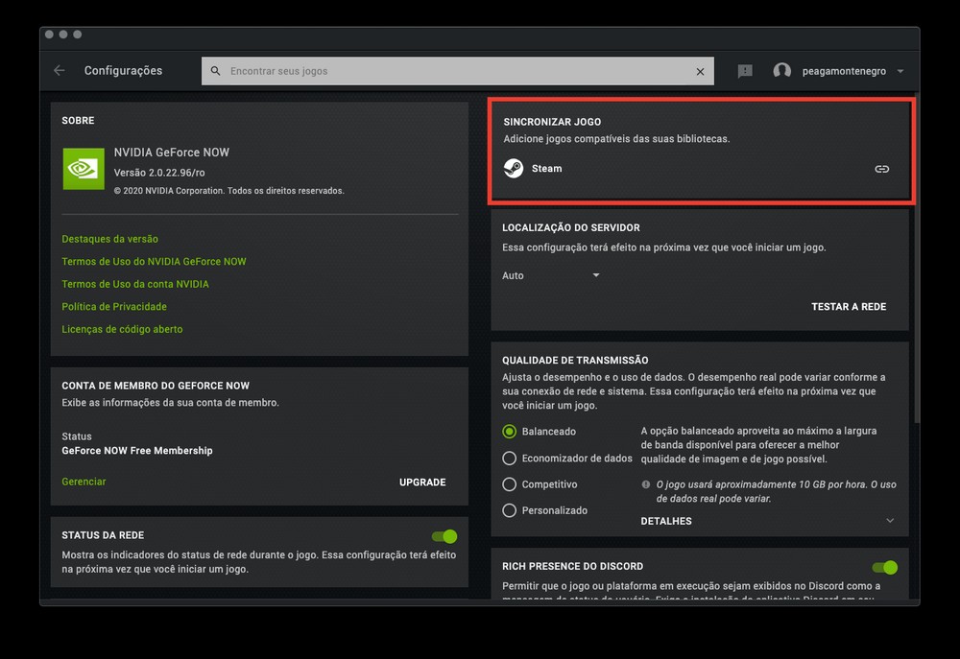Open Destaques da versão link

point(109,239)
